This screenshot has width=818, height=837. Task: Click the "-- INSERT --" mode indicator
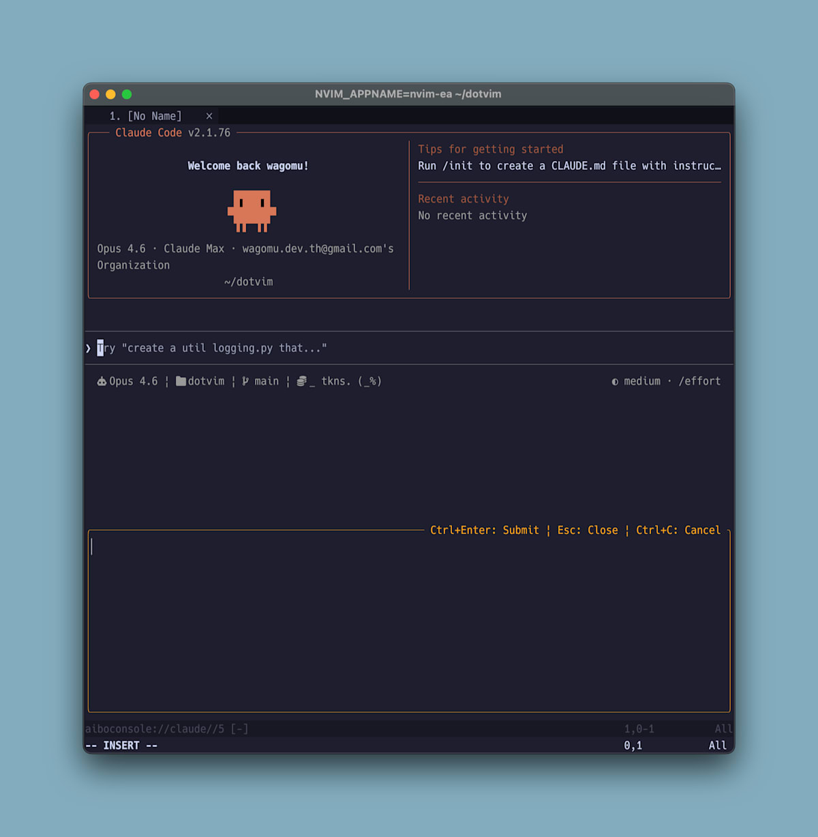point(121,746)
